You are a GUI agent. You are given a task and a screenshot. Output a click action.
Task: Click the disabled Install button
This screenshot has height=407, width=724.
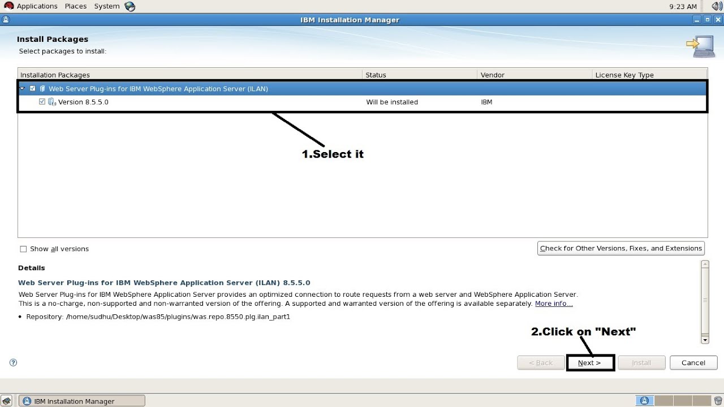[641, 363]
